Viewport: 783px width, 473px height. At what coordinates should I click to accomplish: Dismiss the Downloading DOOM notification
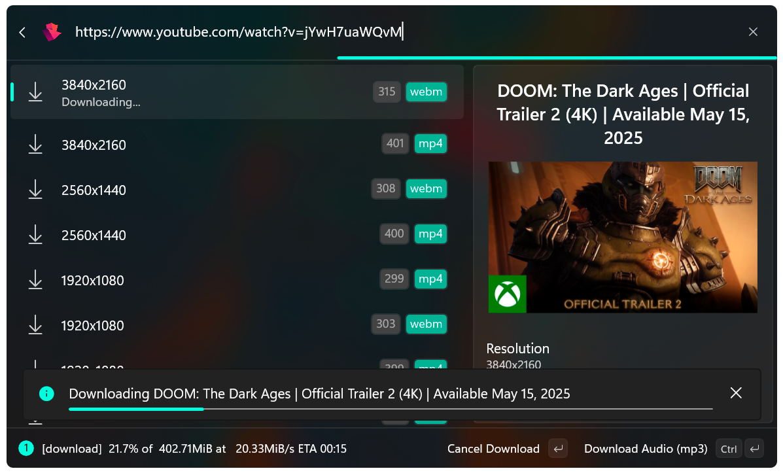click(735, 393)
